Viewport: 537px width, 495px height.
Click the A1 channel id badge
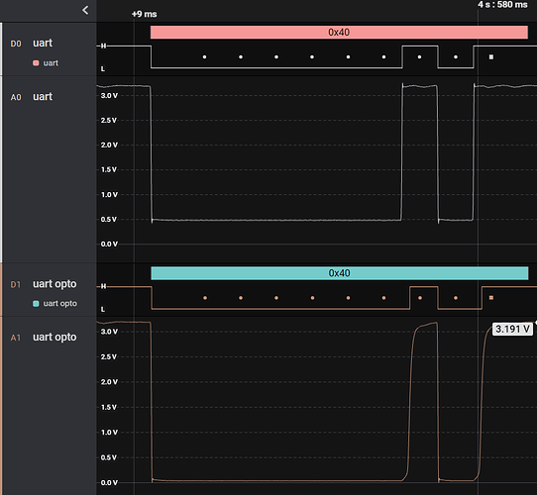16,338
